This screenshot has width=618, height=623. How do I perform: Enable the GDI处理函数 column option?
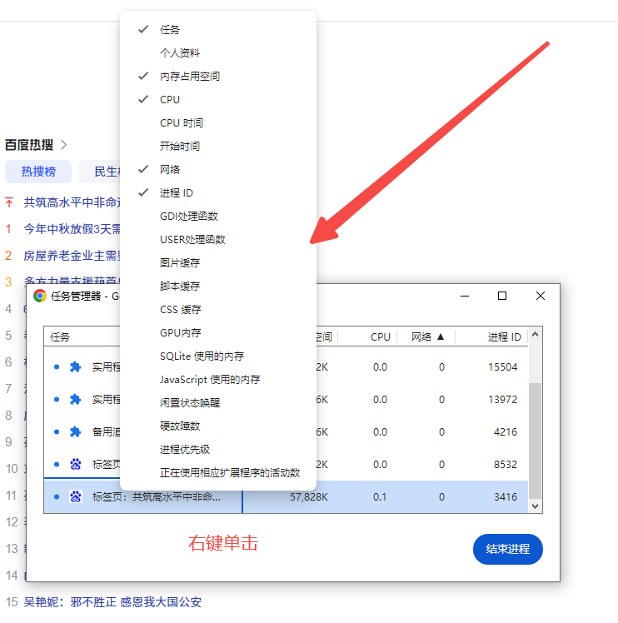tap(218, 217)
